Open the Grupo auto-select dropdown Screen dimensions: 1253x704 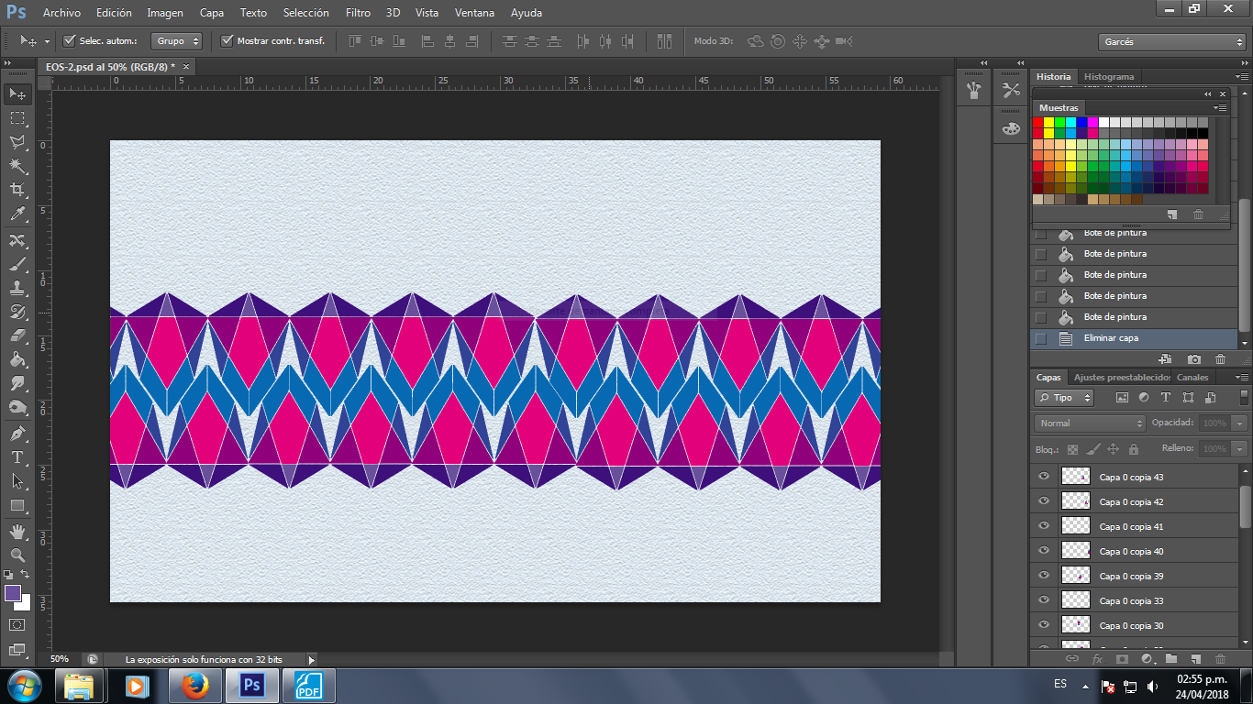tap(178, 41)
